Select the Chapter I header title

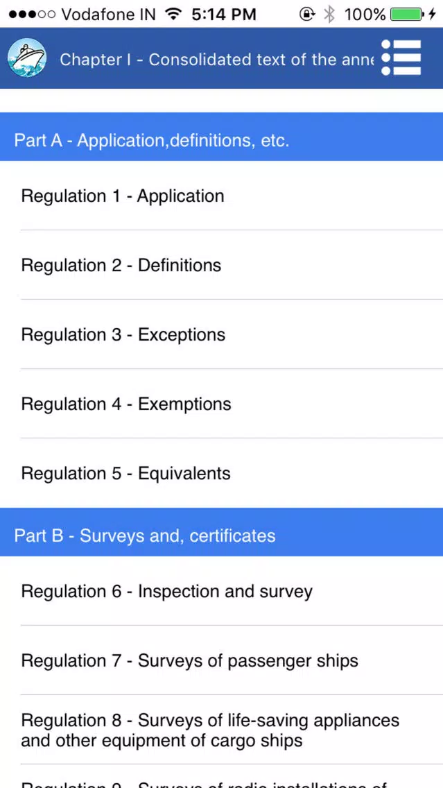217,59
